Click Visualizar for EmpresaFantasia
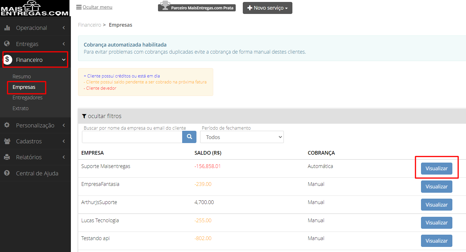 tap(437, 187)
